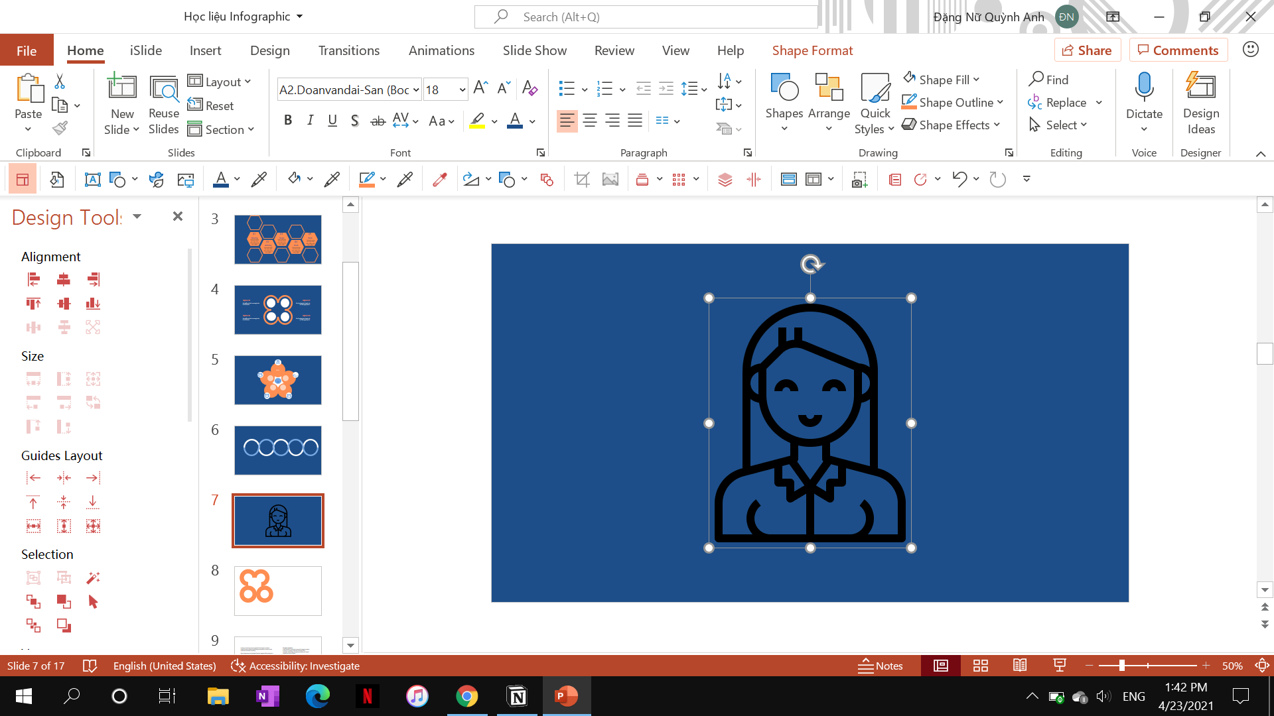Screen dimensions: 1274x716
Task: Click Find in Editing group
Action: [1048, 80]
